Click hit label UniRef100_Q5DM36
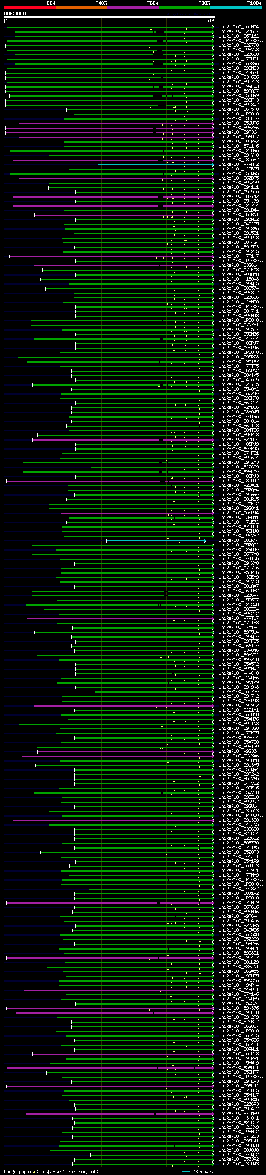This screenshot has width=266, height=1175. click(x=239, y=334)
